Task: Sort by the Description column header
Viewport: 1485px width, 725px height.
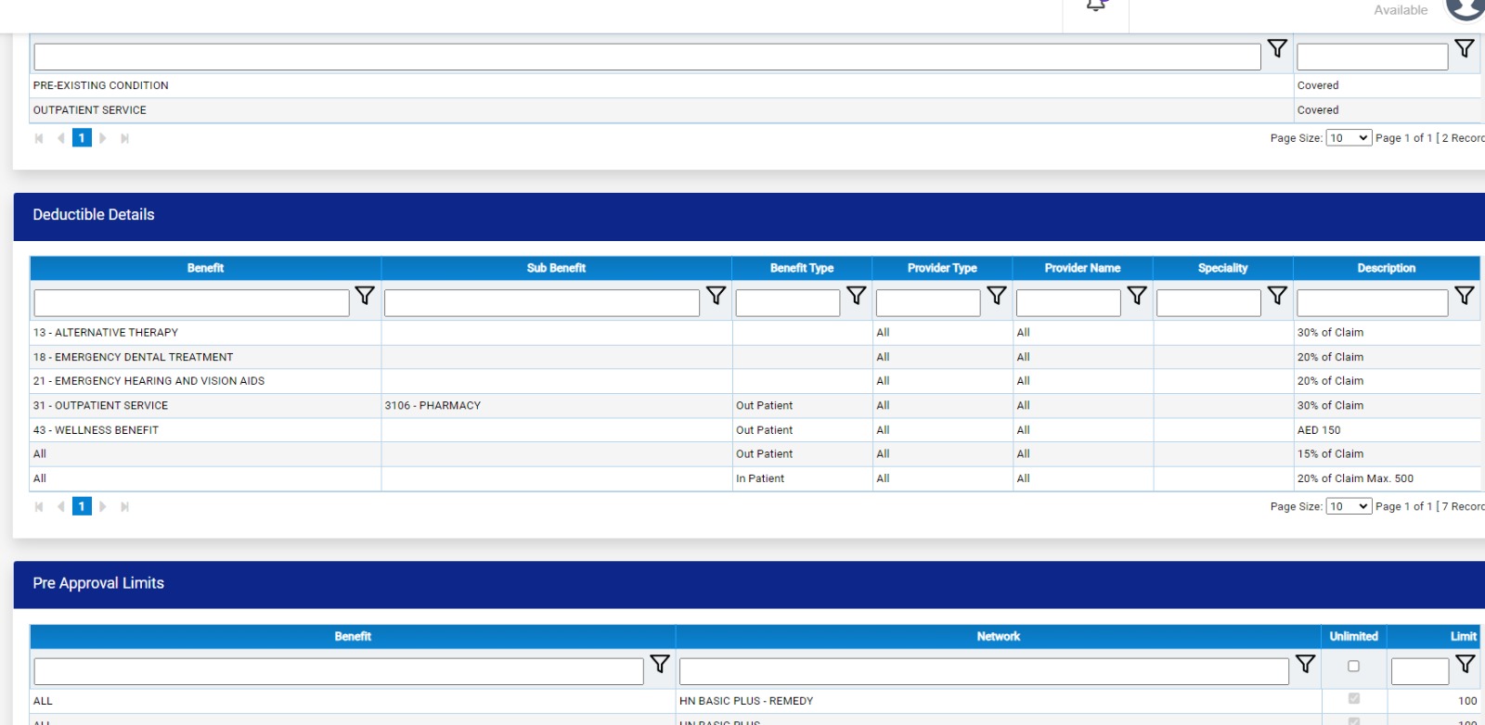Action: point(1386,268)
